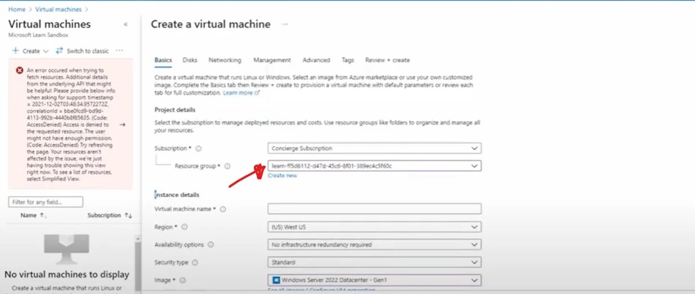Show info tooltip for Region
This screenshot has height=294, width=695.
[x=184, y=227]
